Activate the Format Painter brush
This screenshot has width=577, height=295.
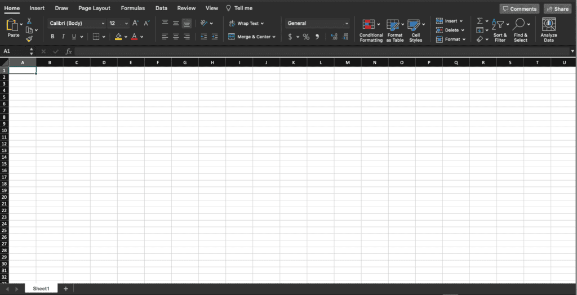pos(29,39)
